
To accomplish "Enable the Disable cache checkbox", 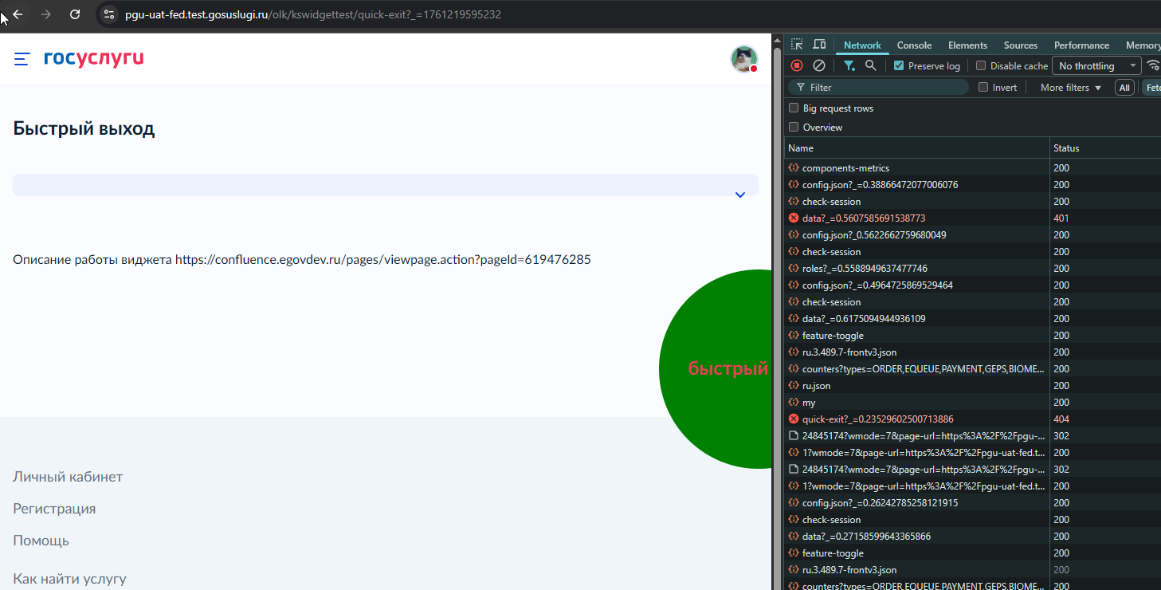I will [981, 66].
